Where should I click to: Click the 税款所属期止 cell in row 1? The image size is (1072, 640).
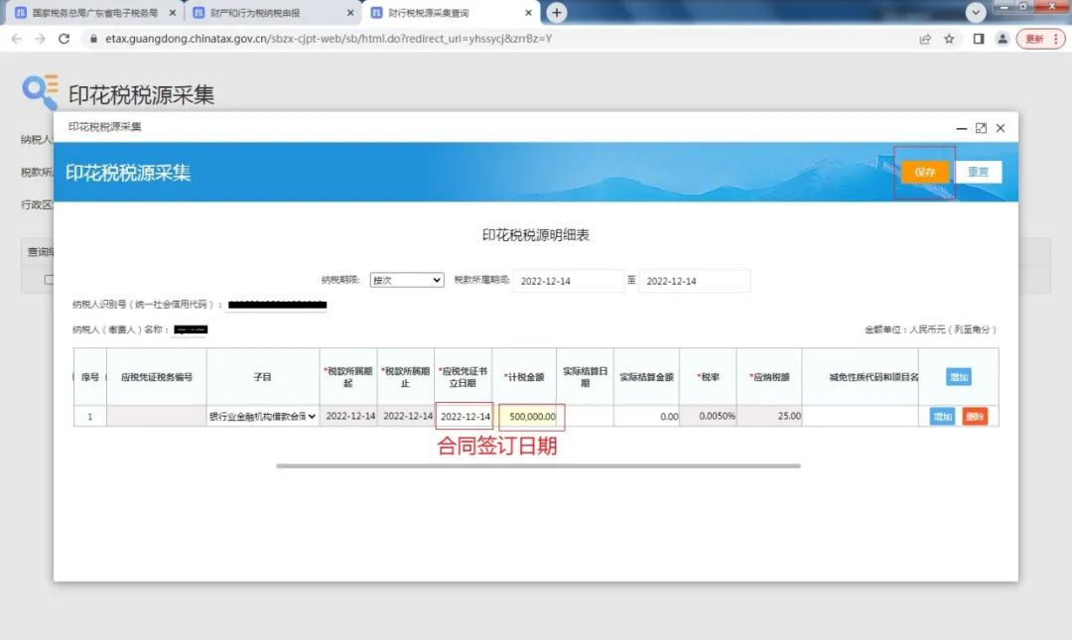coord(406,417)
